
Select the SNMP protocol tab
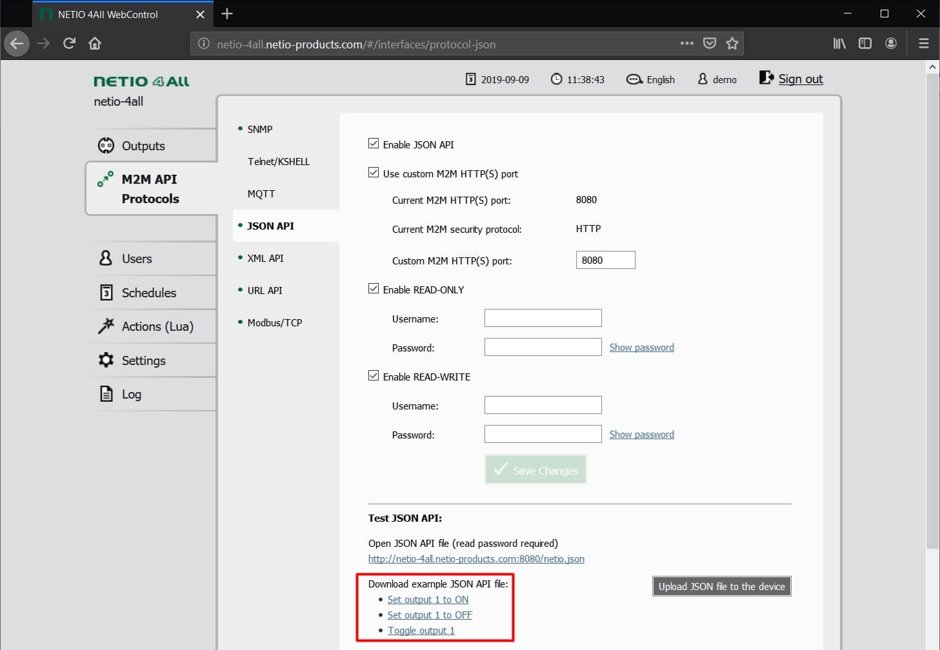click(260, 129)
